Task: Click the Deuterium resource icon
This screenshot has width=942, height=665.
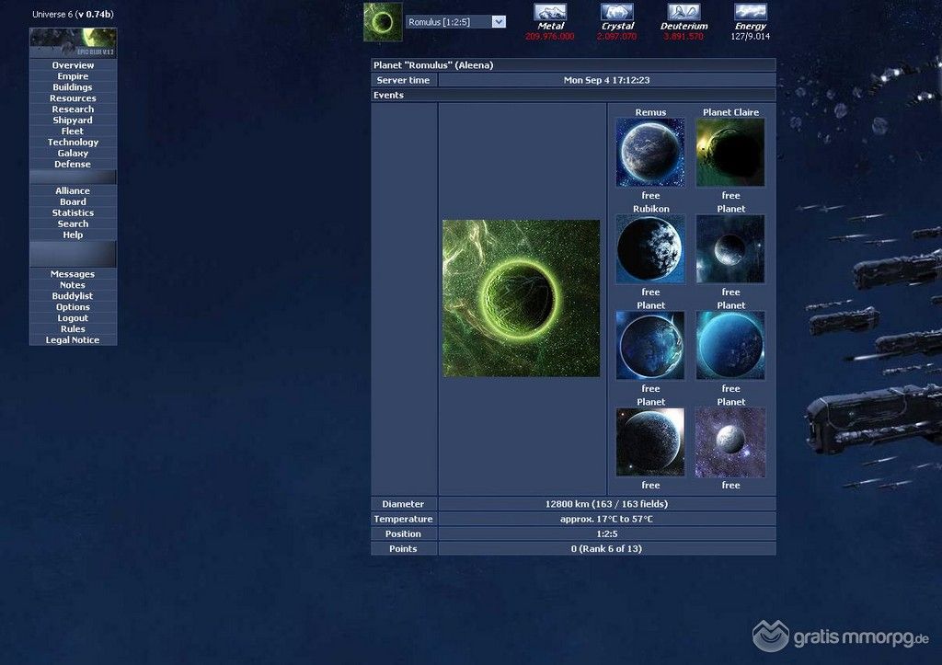Action: point(684,12)
